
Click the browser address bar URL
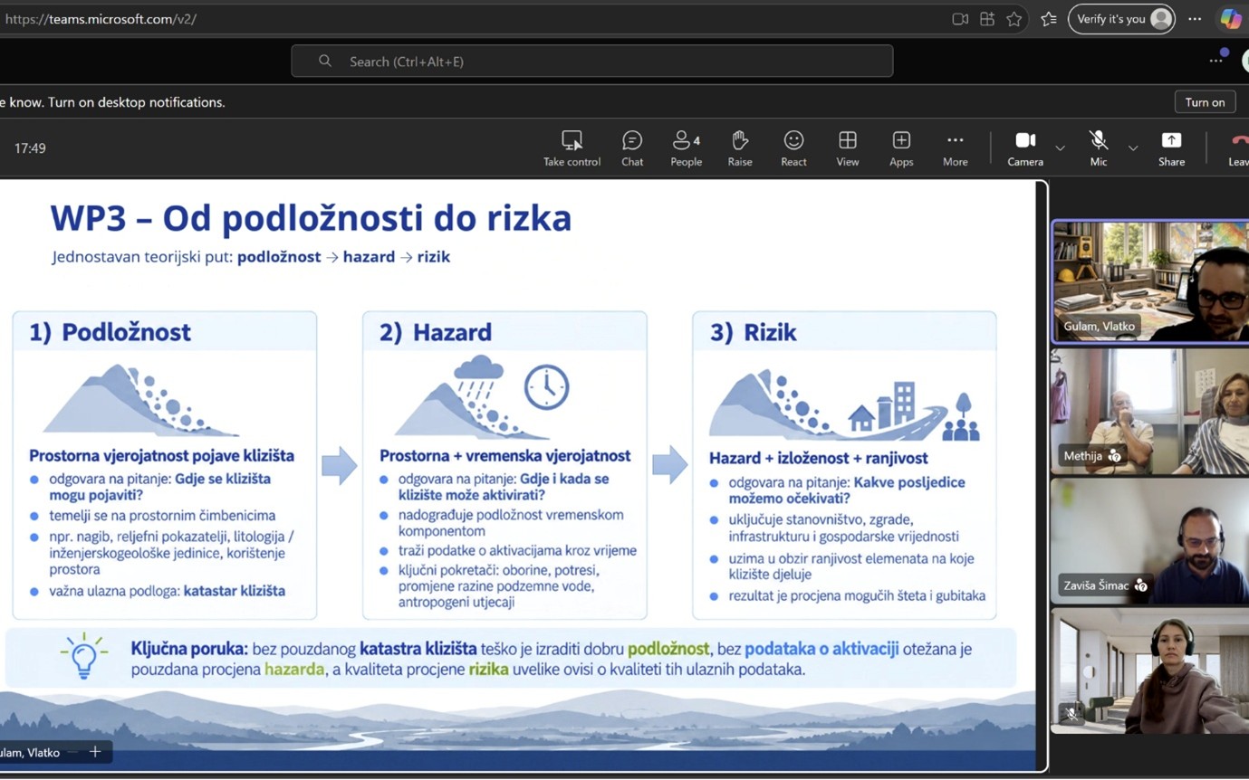[x=101, y=18]
